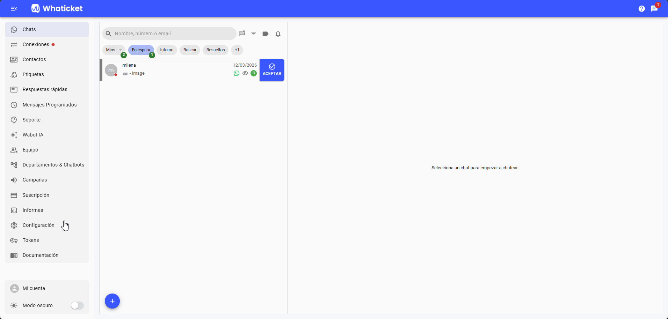This screenshot has height=319, width=668.
Task: Click the WhatsApp icon on milena's ticket
Action: [237, 73]
